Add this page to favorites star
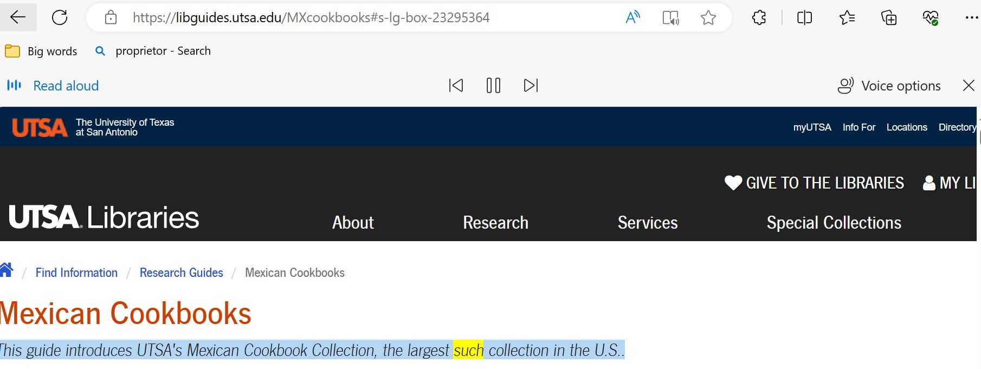The height and width of the screenshot is (369, 981). (x=708, y=17)
